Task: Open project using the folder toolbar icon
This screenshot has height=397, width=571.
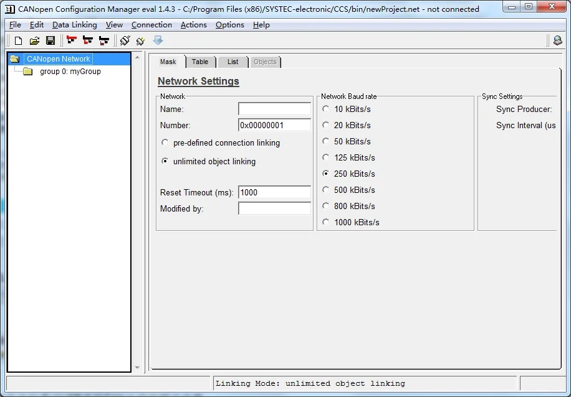Action: click(x=34, y=40)
